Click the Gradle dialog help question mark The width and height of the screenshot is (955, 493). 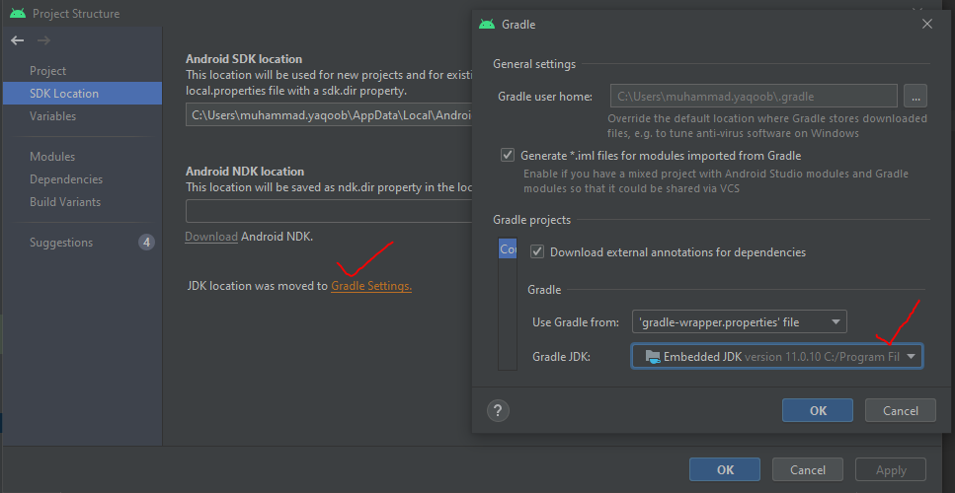499,410
